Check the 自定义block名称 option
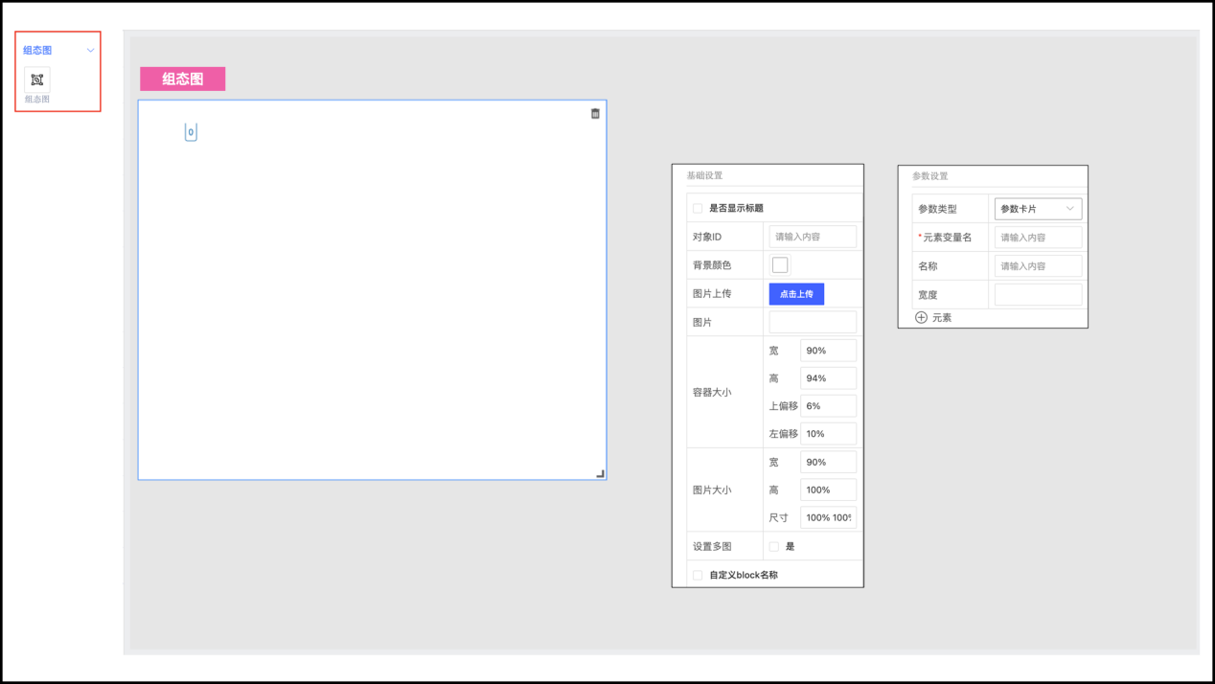 tap(698, 575)
